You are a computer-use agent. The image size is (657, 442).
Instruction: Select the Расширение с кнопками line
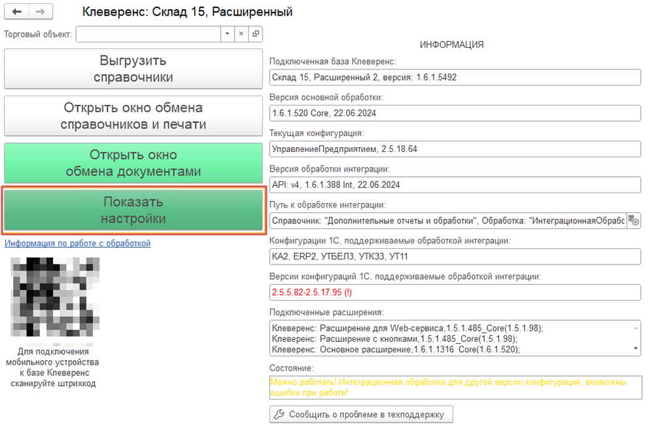tap(394, 339)
